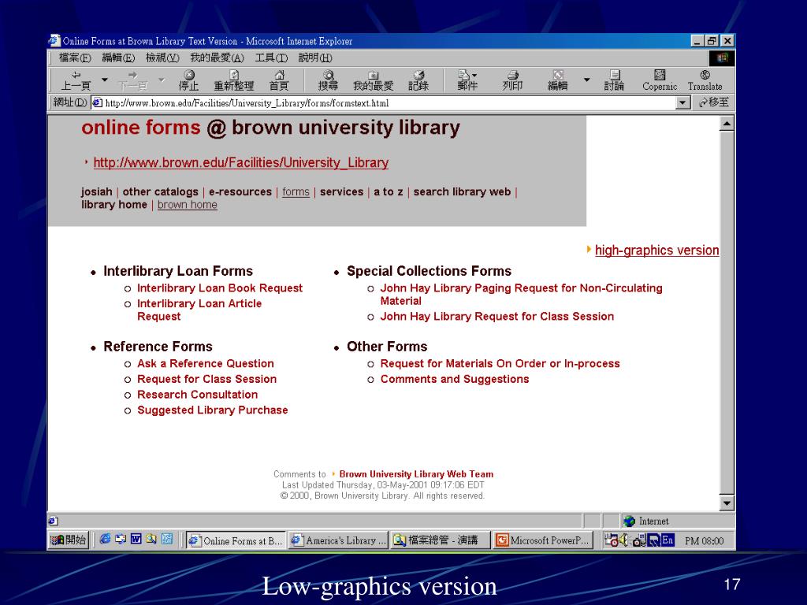Image resolution: width=807 pixels, height=605 pixels.
Task: Open Research Consultation form link
Action: [197, 395]
